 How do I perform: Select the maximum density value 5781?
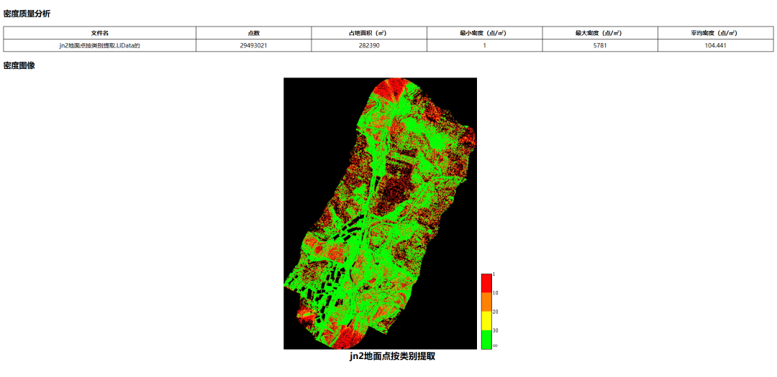coord(600,45)
